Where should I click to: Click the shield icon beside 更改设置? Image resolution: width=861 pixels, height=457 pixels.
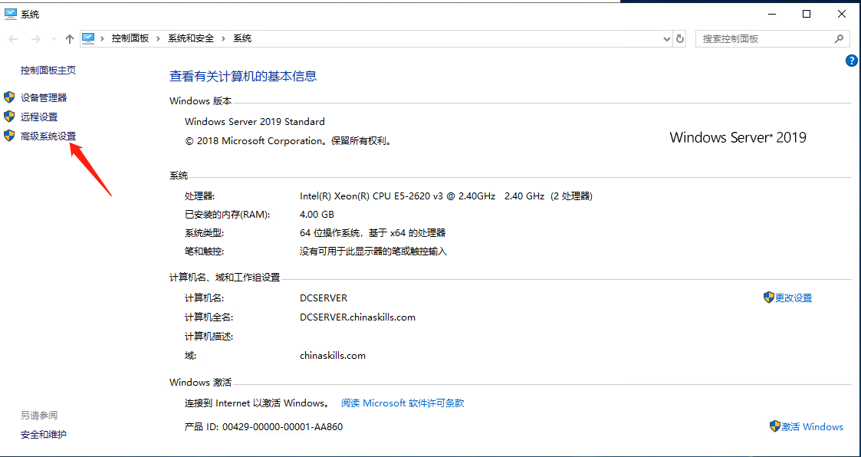(x=769, y=298)
